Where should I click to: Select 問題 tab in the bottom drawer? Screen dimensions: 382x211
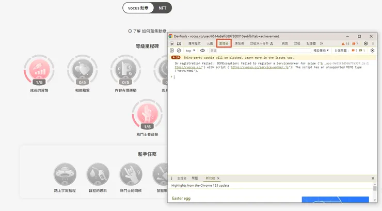pos(195,178)
